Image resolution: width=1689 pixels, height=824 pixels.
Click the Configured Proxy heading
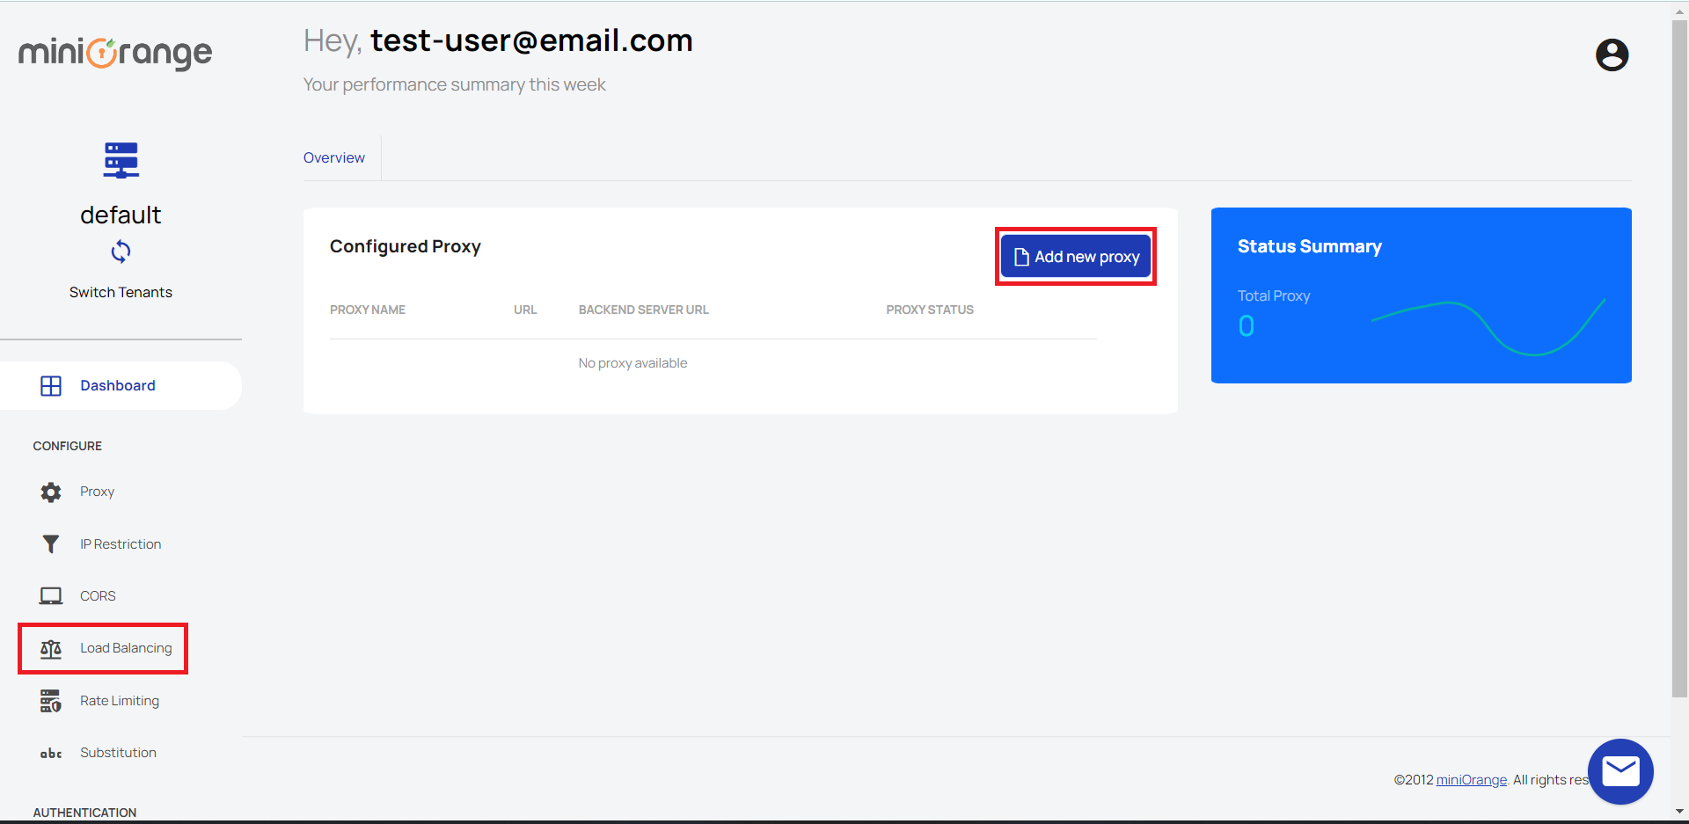tap(406, 246)
